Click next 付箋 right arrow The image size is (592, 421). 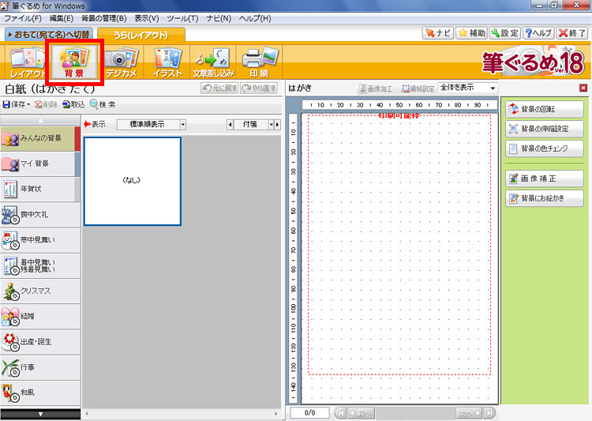click(x=278, y=124)
